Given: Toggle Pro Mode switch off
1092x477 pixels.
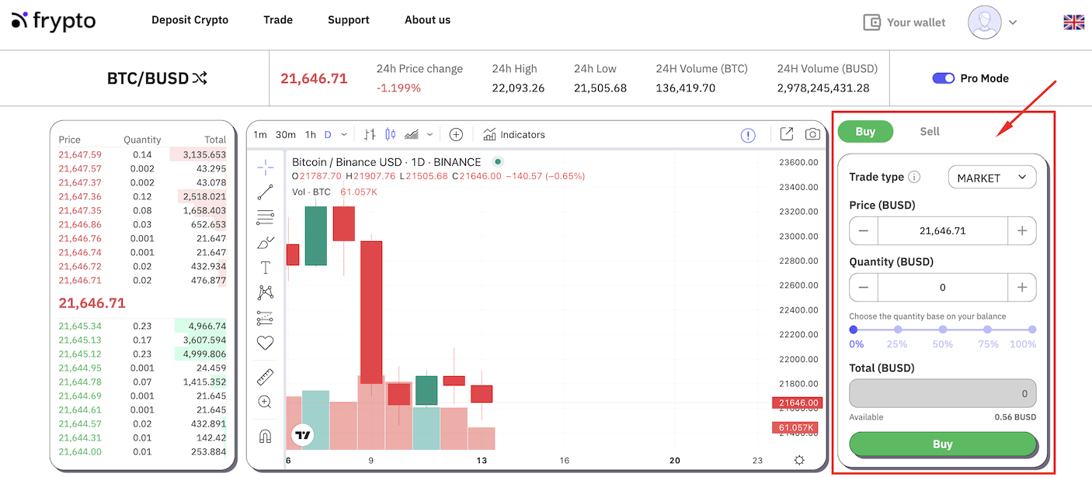Looking at the screenshot, I should (x=943, y=78).
